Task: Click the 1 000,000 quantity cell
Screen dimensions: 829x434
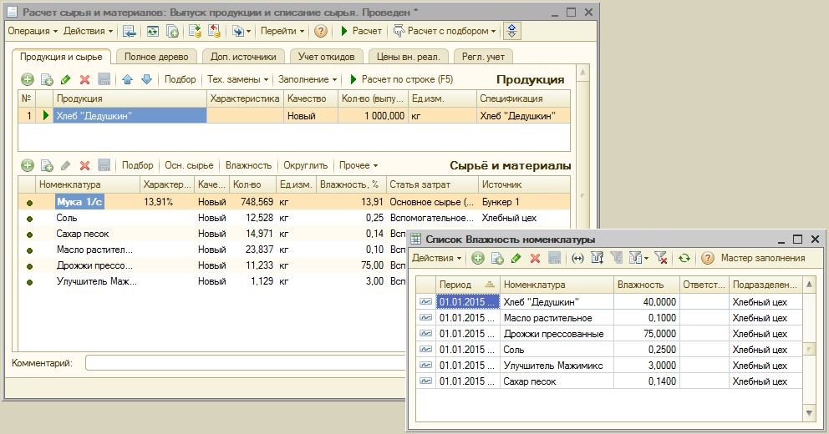Action: pos(372,116)
